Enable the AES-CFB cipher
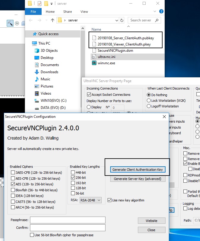The height and width of the screenshot is (241, 200). point(13,178)
